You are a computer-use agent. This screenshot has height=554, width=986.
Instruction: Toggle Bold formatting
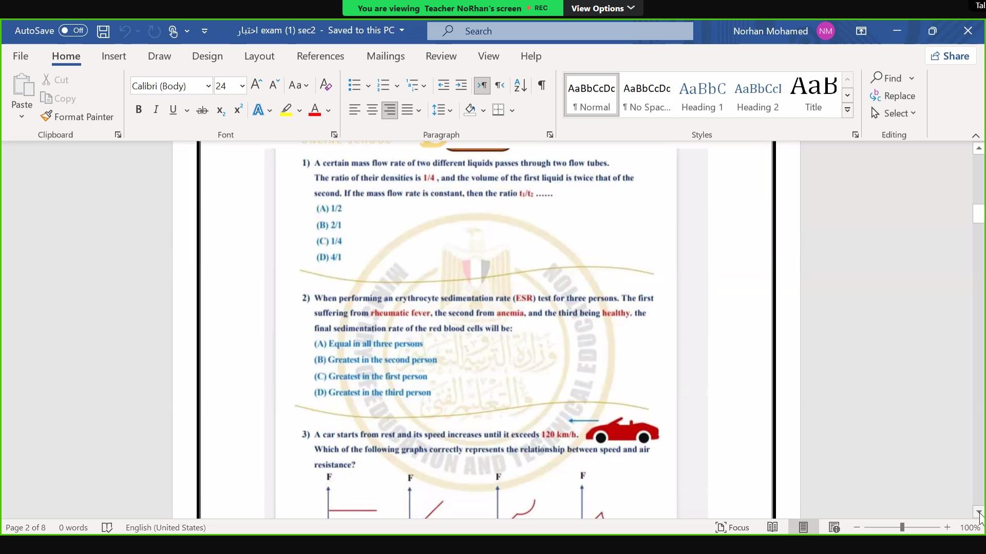[x=139, y=110]
